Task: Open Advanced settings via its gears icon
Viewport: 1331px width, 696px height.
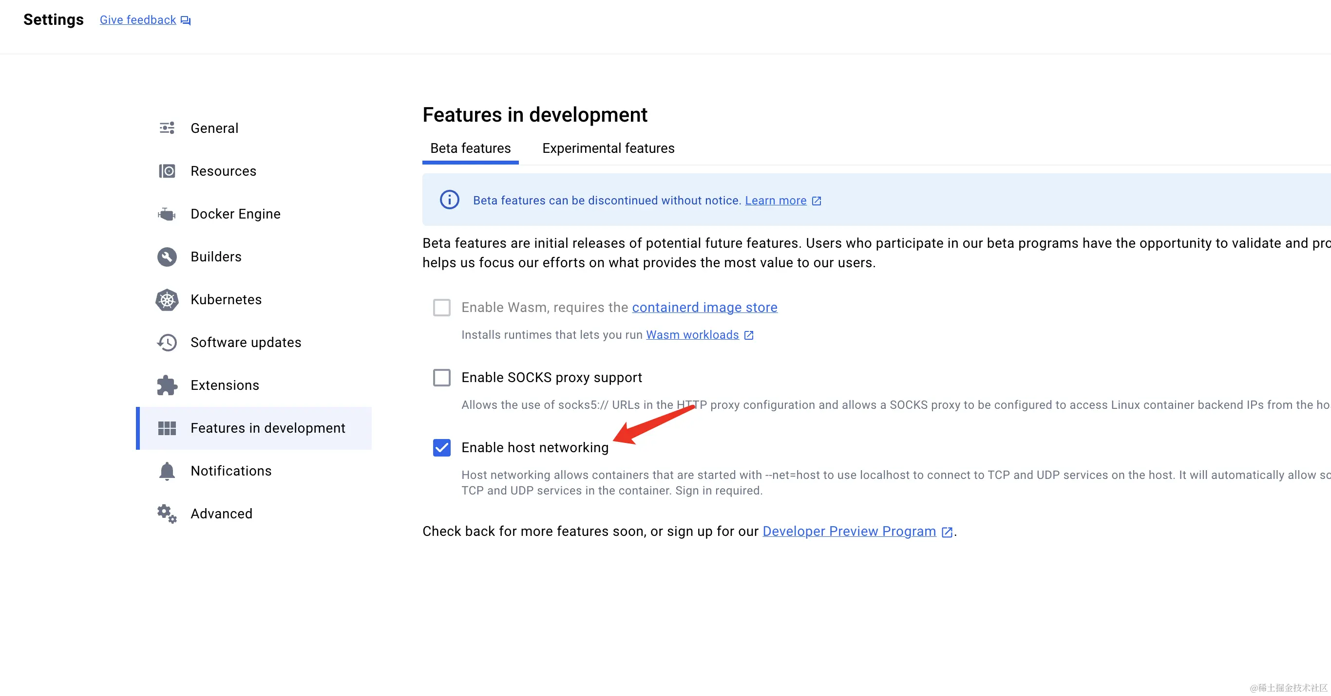Action: pyautogui.click(x=167, y=514)
